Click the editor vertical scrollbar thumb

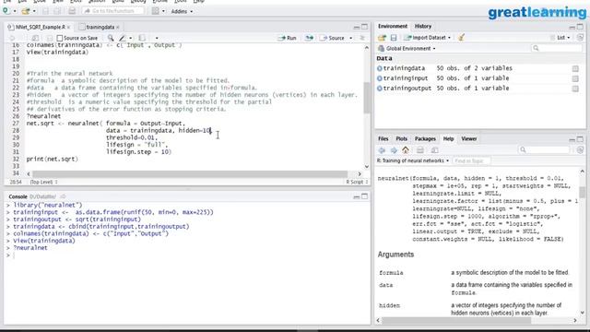click(367, 98)
